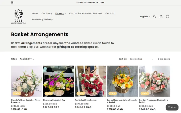Open Classic Whites basket product image

click(27, 81)
